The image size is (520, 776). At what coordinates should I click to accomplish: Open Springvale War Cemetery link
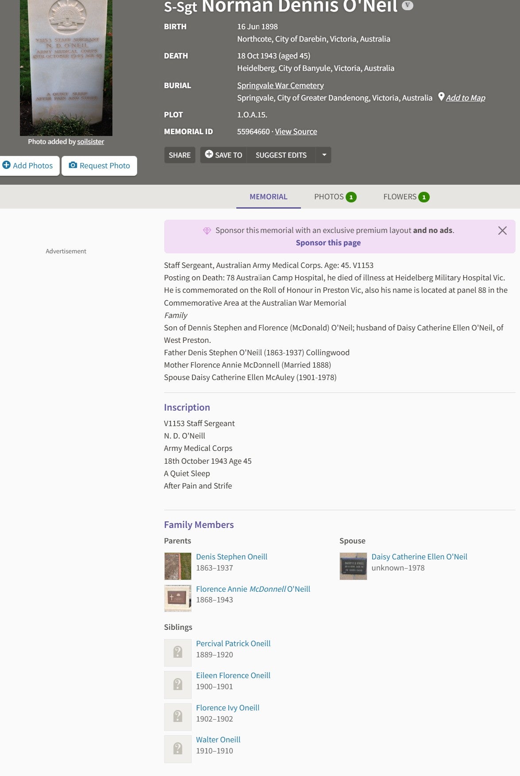pyautogui.click(x=280, y=85)
